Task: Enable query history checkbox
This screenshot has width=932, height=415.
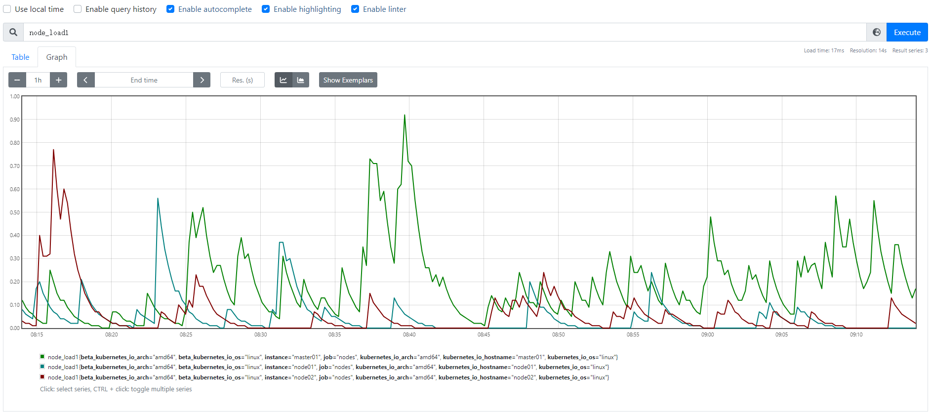Action: 78,9
